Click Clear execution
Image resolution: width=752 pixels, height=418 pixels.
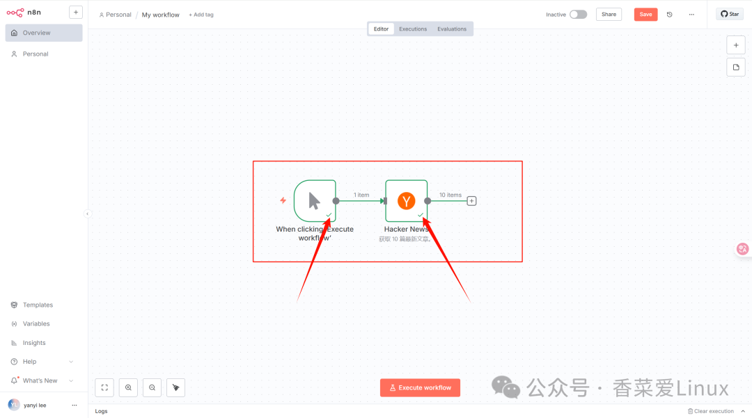(711, 411)
